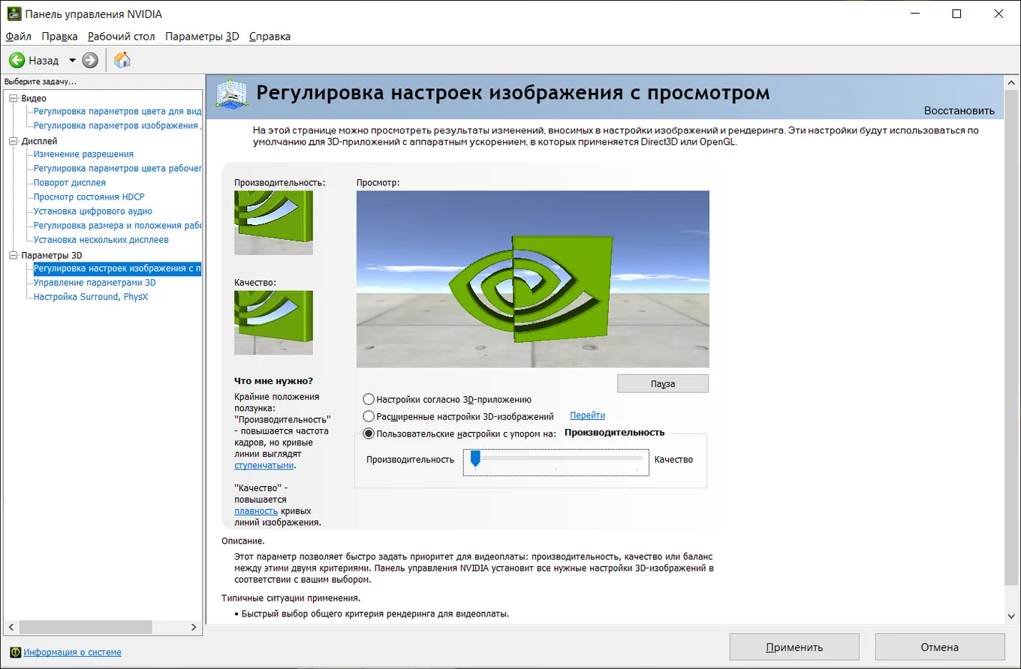Open Регулировка размера и положения item
The width and height of the screenshot is (1021, 669).
[x=117, y=225]
